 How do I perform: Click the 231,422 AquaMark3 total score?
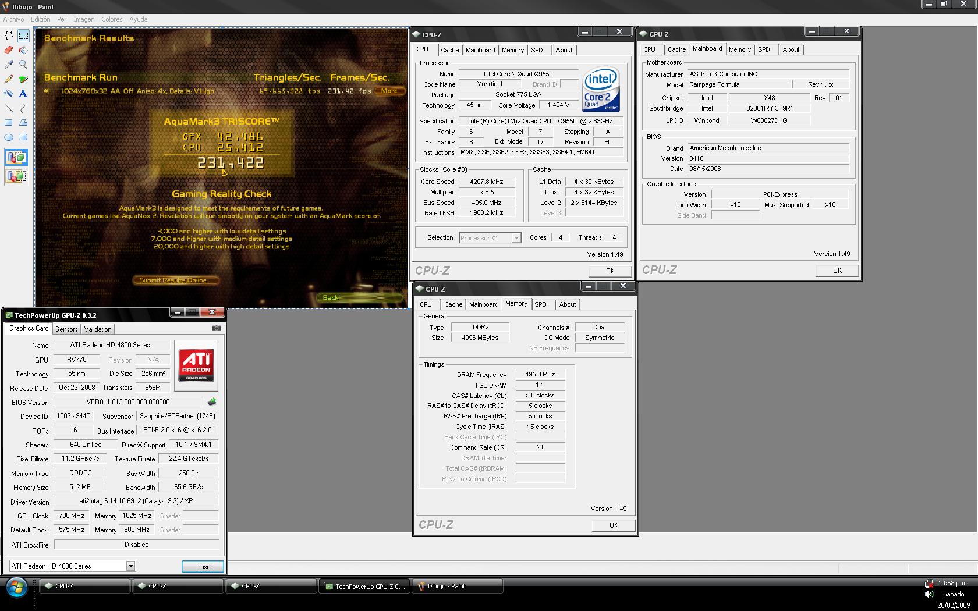point(231,163)
